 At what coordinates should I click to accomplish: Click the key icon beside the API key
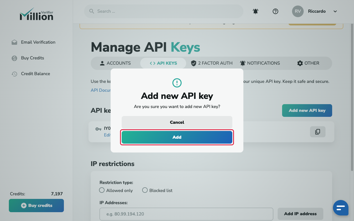coord(98,129)
